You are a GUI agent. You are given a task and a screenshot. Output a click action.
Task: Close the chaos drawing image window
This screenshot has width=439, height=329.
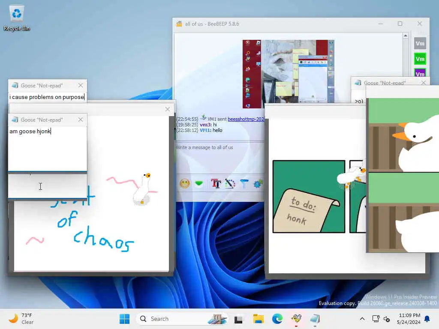pyautogui.click(x=168, y=109)
